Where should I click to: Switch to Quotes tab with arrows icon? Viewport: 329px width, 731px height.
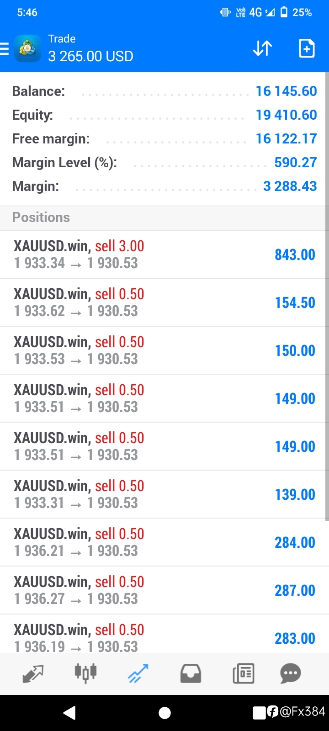pos(33,673)
